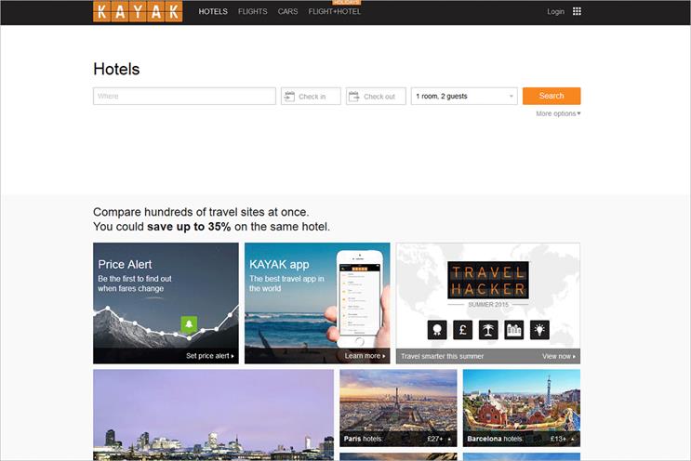
Task: Open the 1 room, 2 guests dropdown
Action: tap(464, 96)
